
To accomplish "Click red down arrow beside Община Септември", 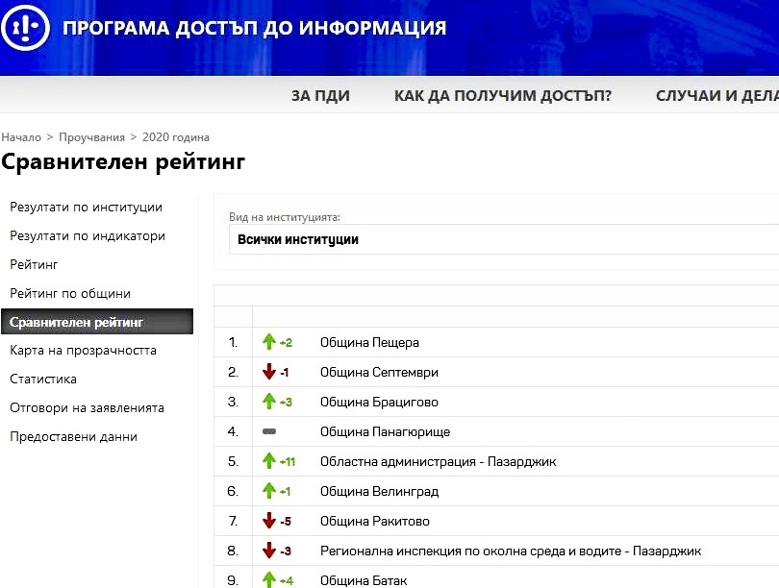I will [268, 372].
